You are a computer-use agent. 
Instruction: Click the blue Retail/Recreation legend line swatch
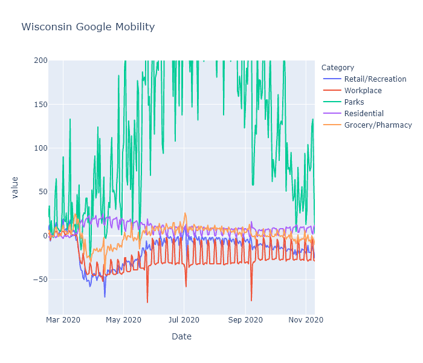click(332, 79)
